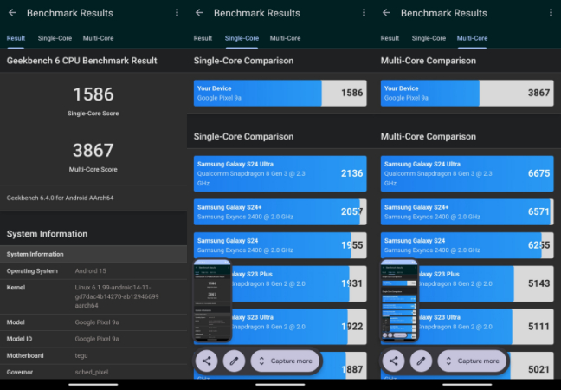The image size is (561, 390).
Task: Tap Governor value sched_pixel
Action: 92,372
